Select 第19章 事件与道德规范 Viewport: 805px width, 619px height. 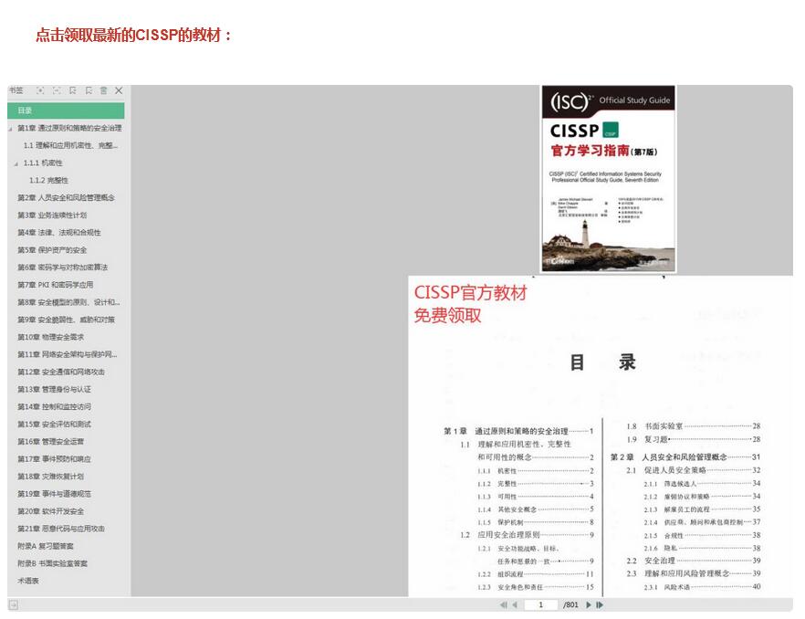(x=55, y=494)
